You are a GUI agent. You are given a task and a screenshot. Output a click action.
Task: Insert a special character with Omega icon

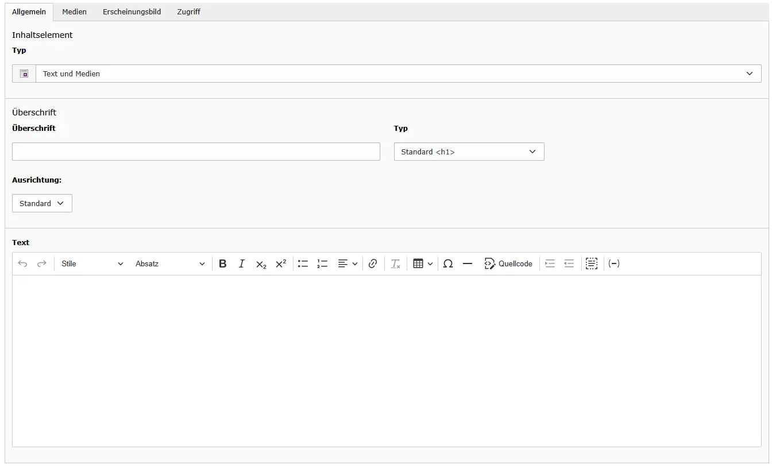(x=448, y=264)
